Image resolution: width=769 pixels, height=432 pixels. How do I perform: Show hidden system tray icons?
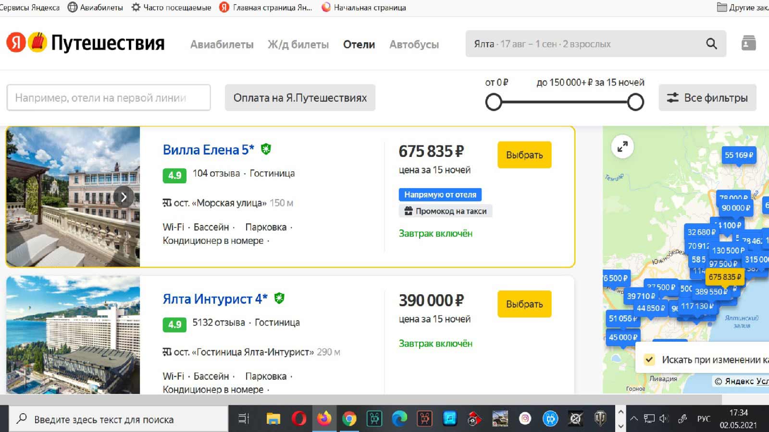point(634,419)
